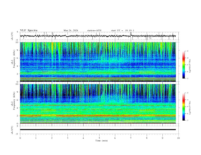Click the ch.1 spectrogram PSD color bar
201x155 pixels.
(183, 65)
